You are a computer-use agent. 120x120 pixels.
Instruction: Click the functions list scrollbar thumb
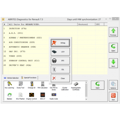click(86, 90)
